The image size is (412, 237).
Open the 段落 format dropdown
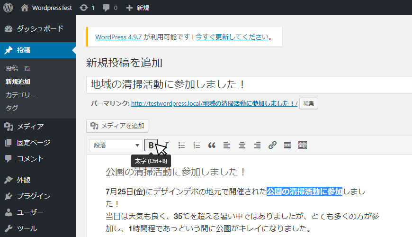[x=116, y=145]
